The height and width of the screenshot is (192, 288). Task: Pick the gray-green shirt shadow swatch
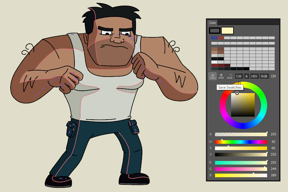coord(221,55)
